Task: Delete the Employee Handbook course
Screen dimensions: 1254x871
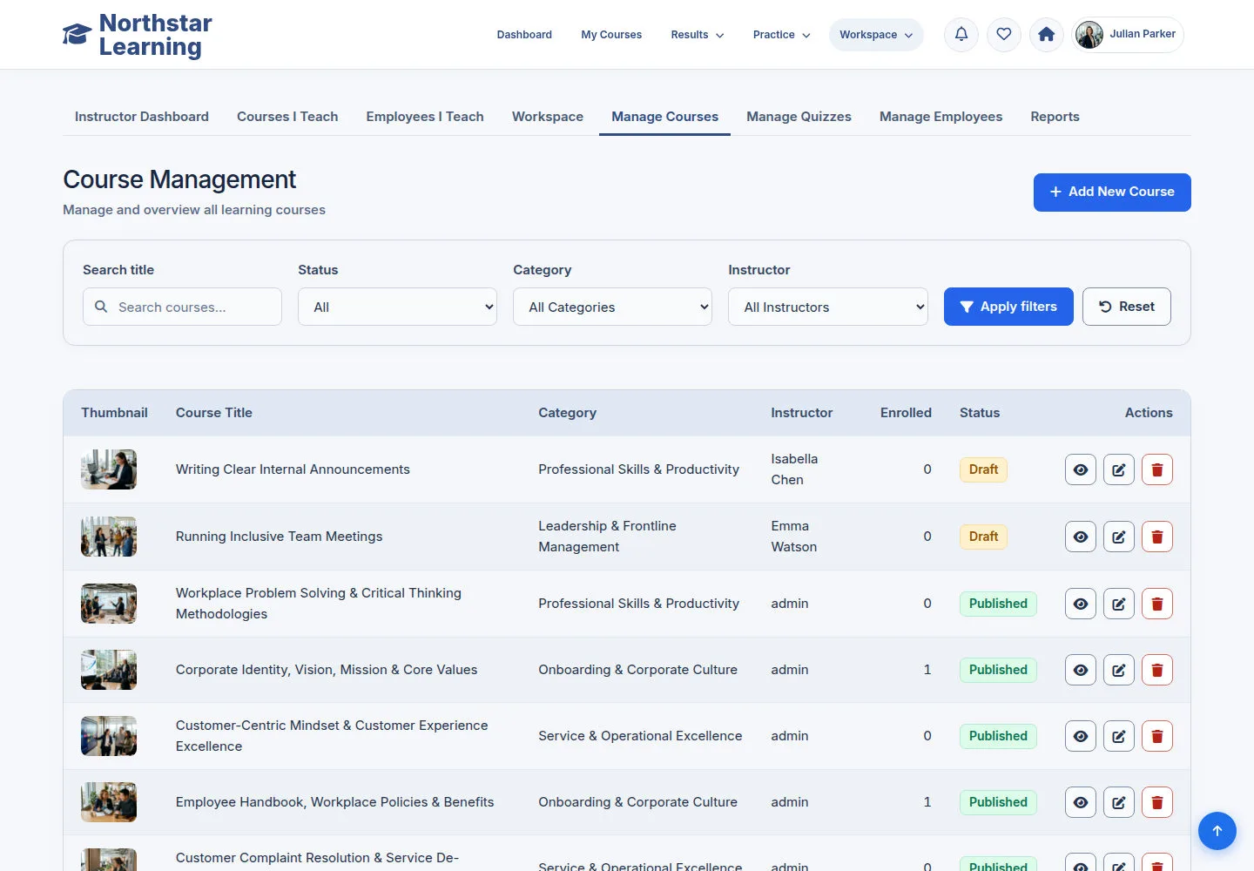Action: [x=1157, y=802]
